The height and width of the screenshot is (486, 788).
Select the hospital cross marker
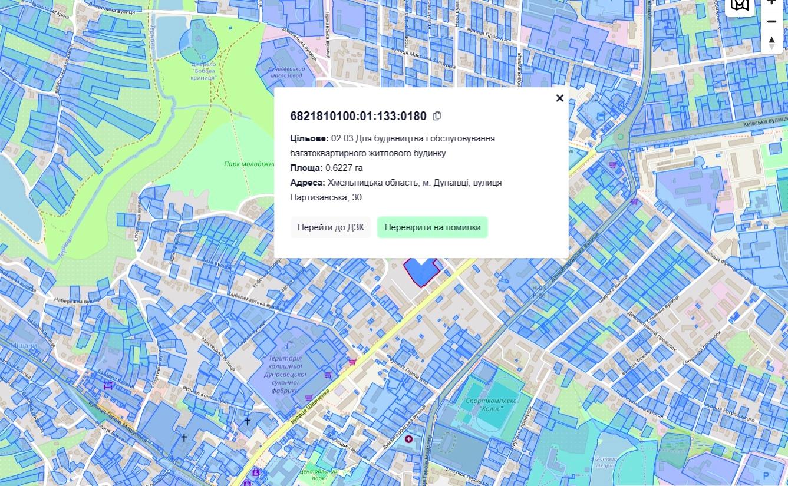[x=408, y=439]
